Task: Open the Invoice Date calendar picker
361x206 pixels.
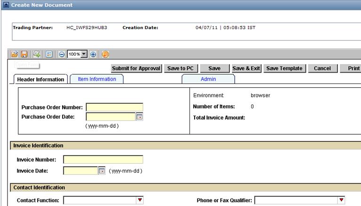Action: (x=101, y=171)
